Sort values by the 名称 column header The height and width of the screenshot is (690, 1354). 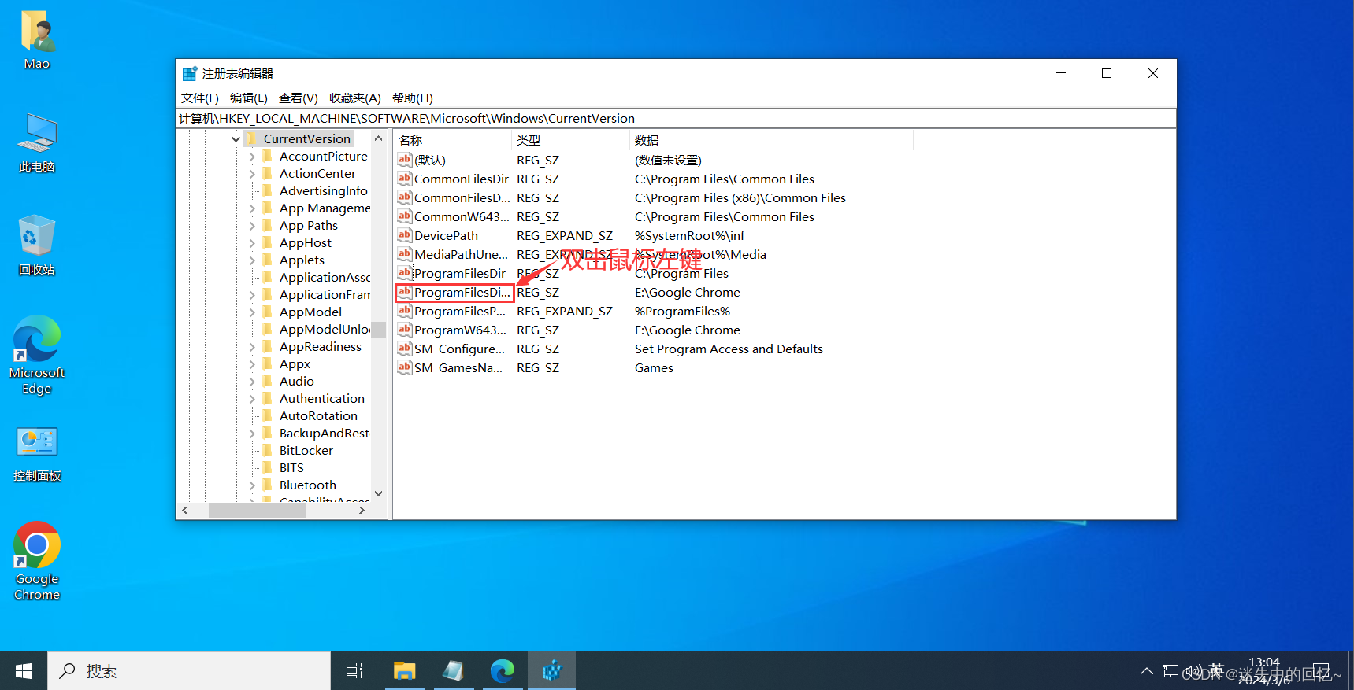(453, 140)
